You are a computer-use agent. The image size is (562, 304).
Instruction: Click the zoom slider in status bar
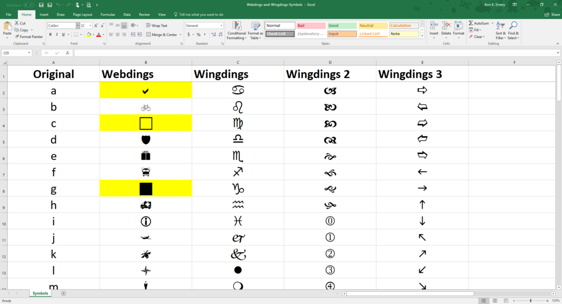[x=531, y=301]
